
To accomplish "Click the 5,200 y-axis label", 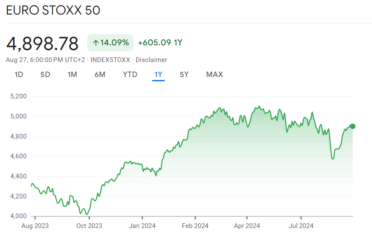I will [x=18, y=96].
